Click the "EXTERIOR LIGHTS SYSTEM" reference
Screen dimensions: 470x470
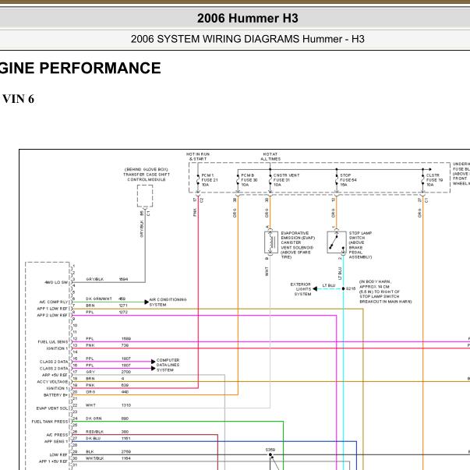[x=301, y=289]
